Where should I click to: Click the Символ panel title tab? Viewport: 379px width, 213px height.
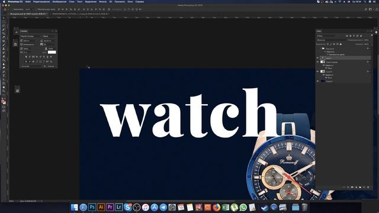point(24,31)
